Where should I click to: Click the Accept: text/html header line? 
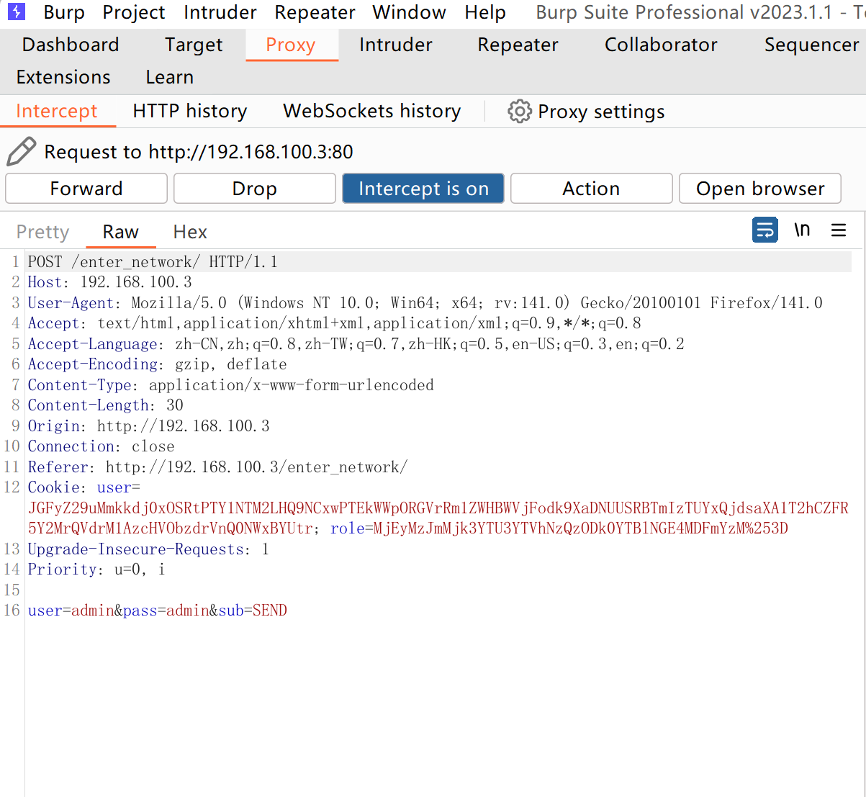pyautogui.click(x=335, y=323)
